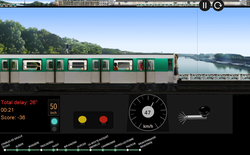Select the Bir-Hakeim station dot

point(66,150)
